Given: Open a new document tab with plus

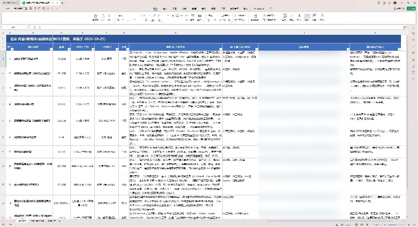Looking at the screenshot, I should coord(62,3).
